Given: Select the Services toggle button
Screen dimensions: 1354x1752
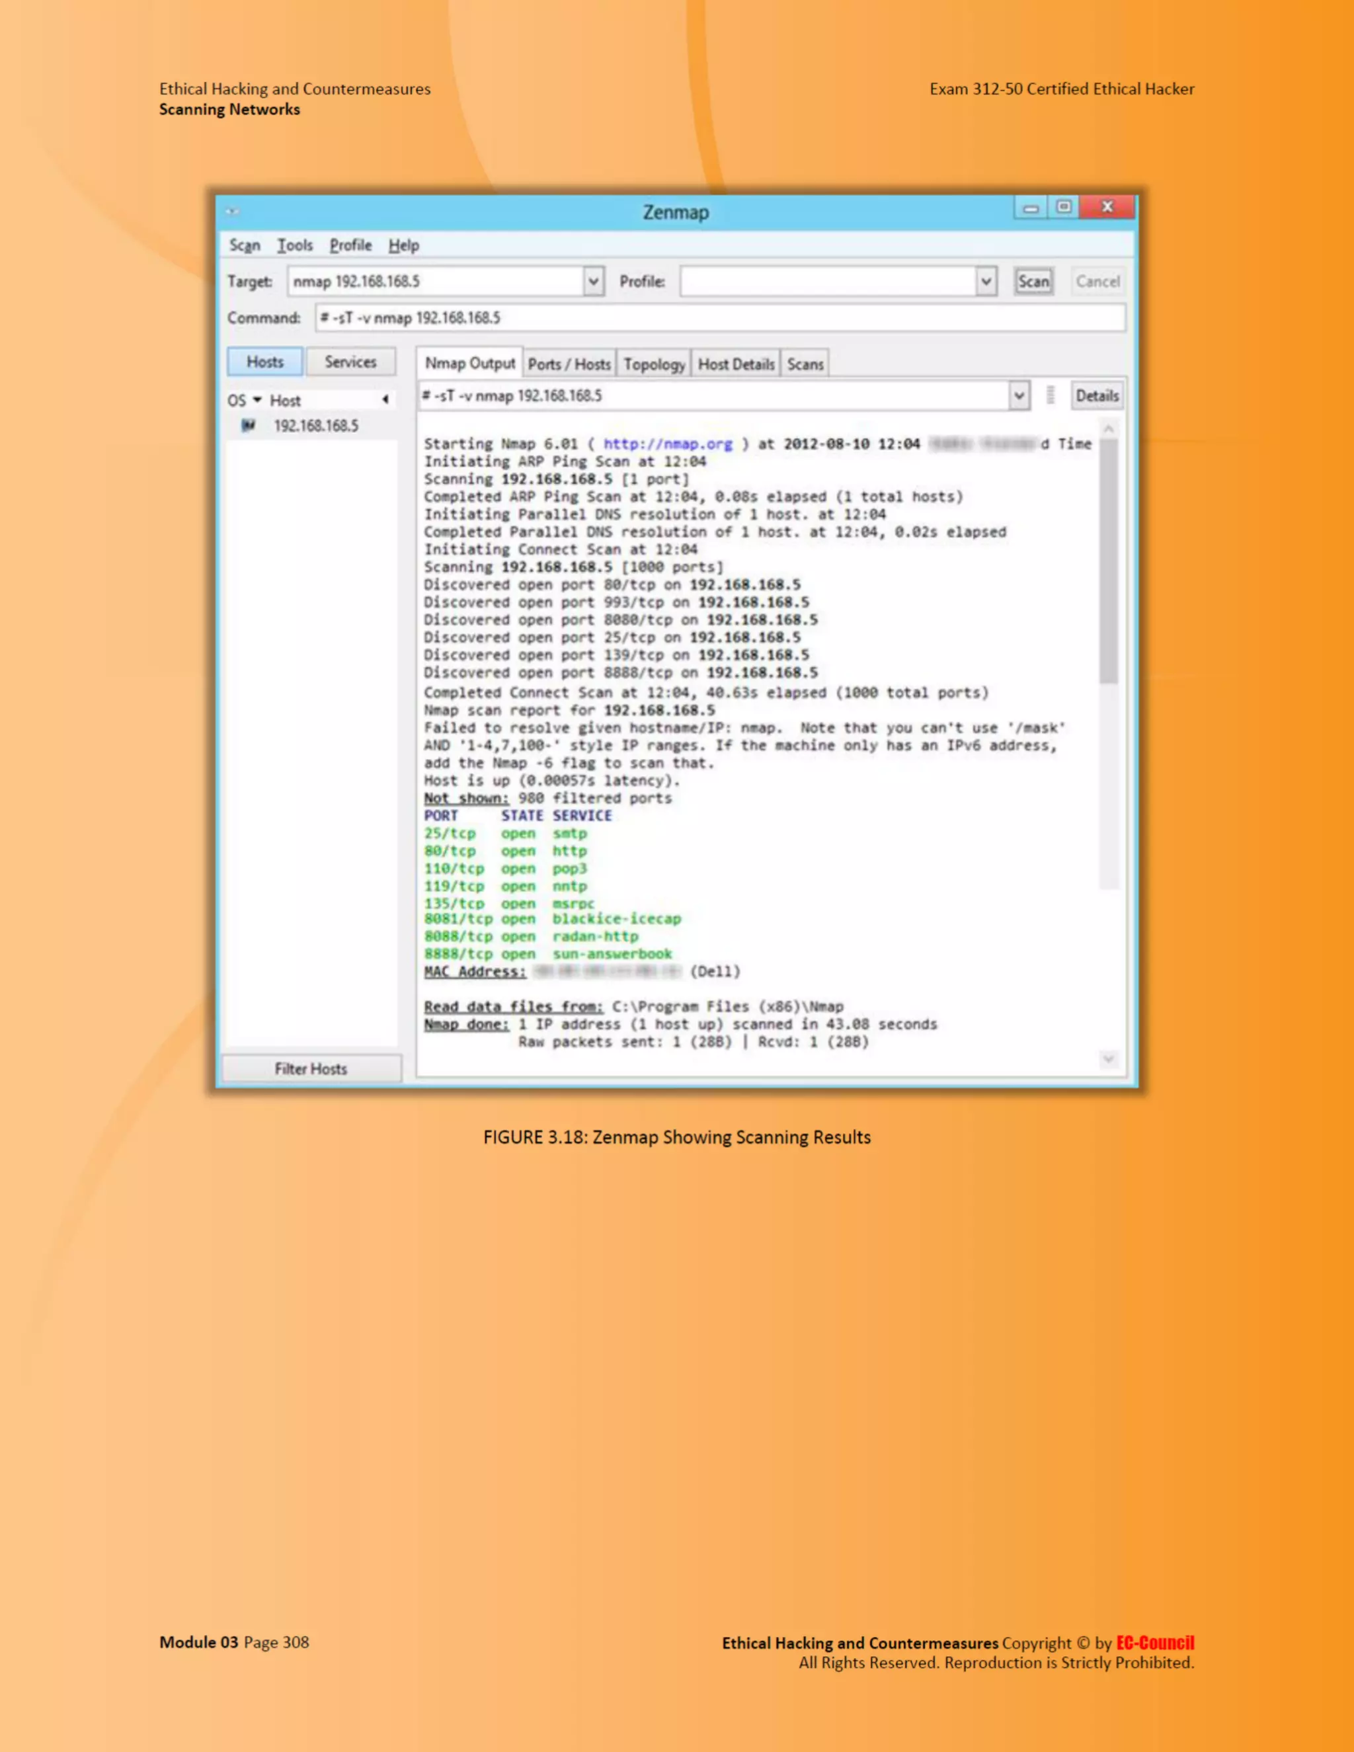Looking at the screenshot, I should click(350, 362).
